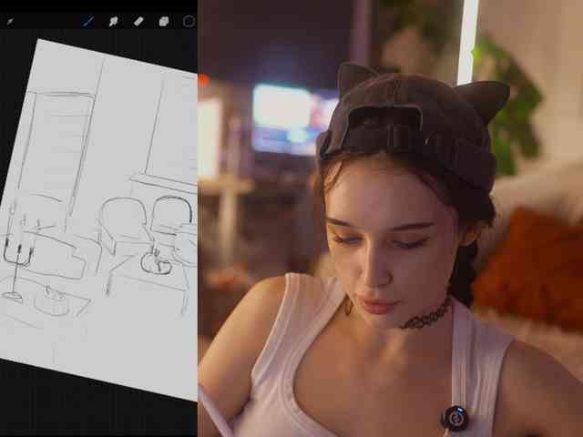
Task: Click the webcam video feed
Action: point(391,218)
